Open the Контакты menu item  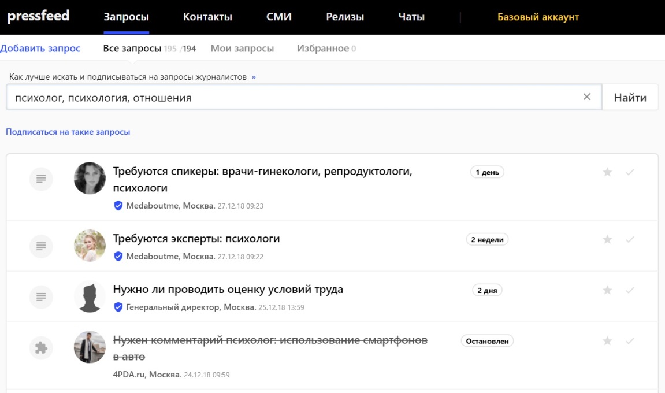click(207, 17)
